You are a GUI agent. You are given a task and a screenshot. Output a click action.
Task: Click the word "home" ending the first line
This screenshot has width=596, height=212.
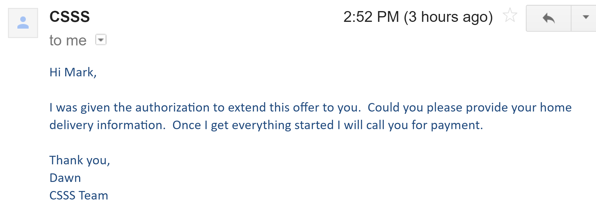pyautogui.click(x=556, y=108)
